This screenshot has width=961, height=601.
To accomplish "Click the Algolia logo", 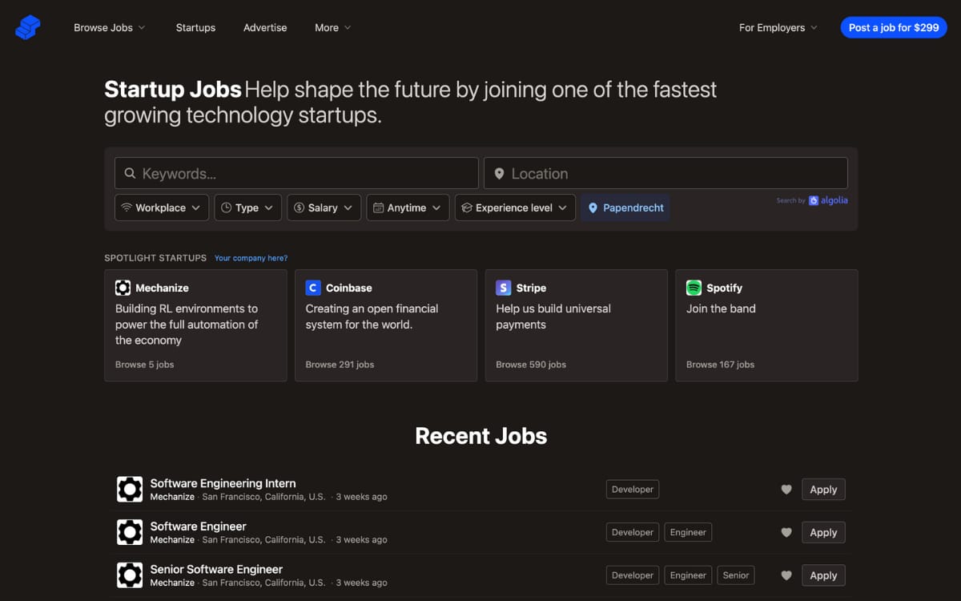I will tap(828, 200).
